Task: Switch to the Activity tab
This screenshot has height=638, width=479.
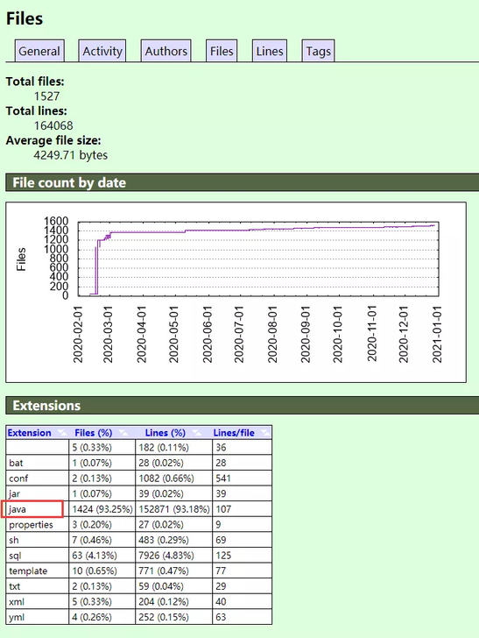Action: click(102, 51)
